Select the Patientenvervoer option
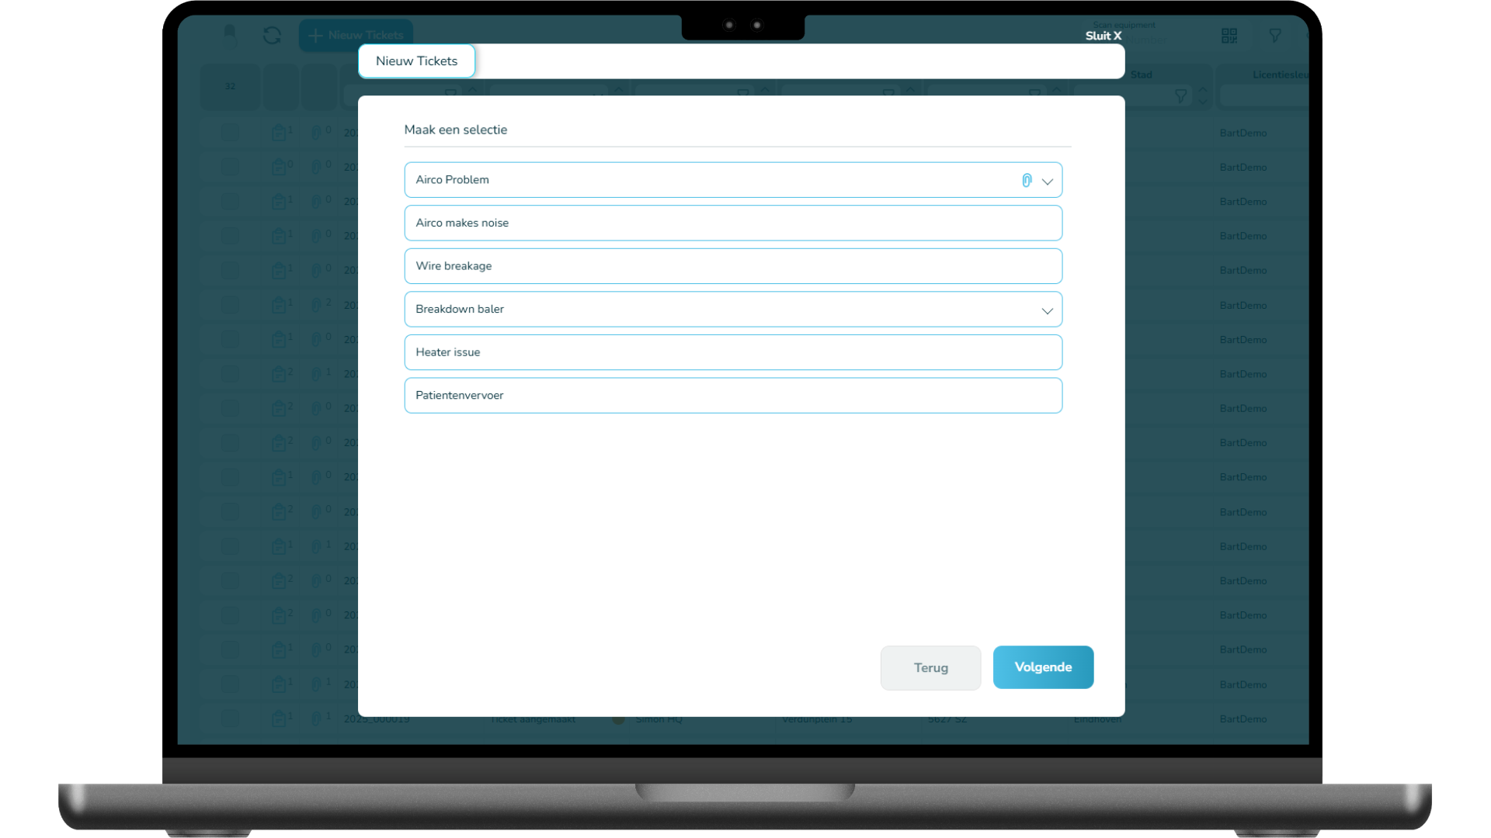 [x=732, y=396]
